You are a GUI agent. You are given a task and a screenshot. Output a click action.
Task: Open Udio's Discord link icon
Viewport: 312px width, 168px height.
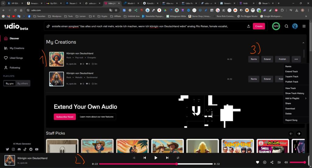[x=19, y=149]
